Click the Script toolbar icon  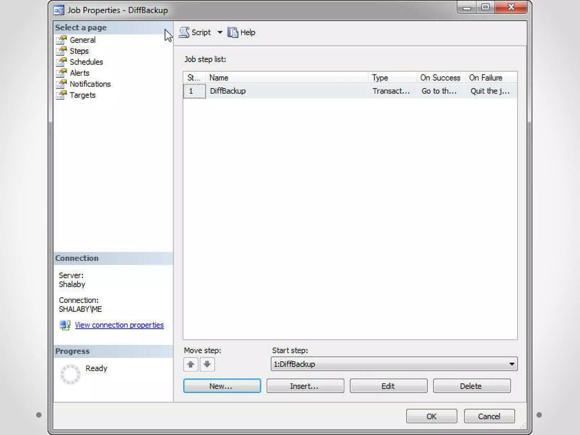184,32
